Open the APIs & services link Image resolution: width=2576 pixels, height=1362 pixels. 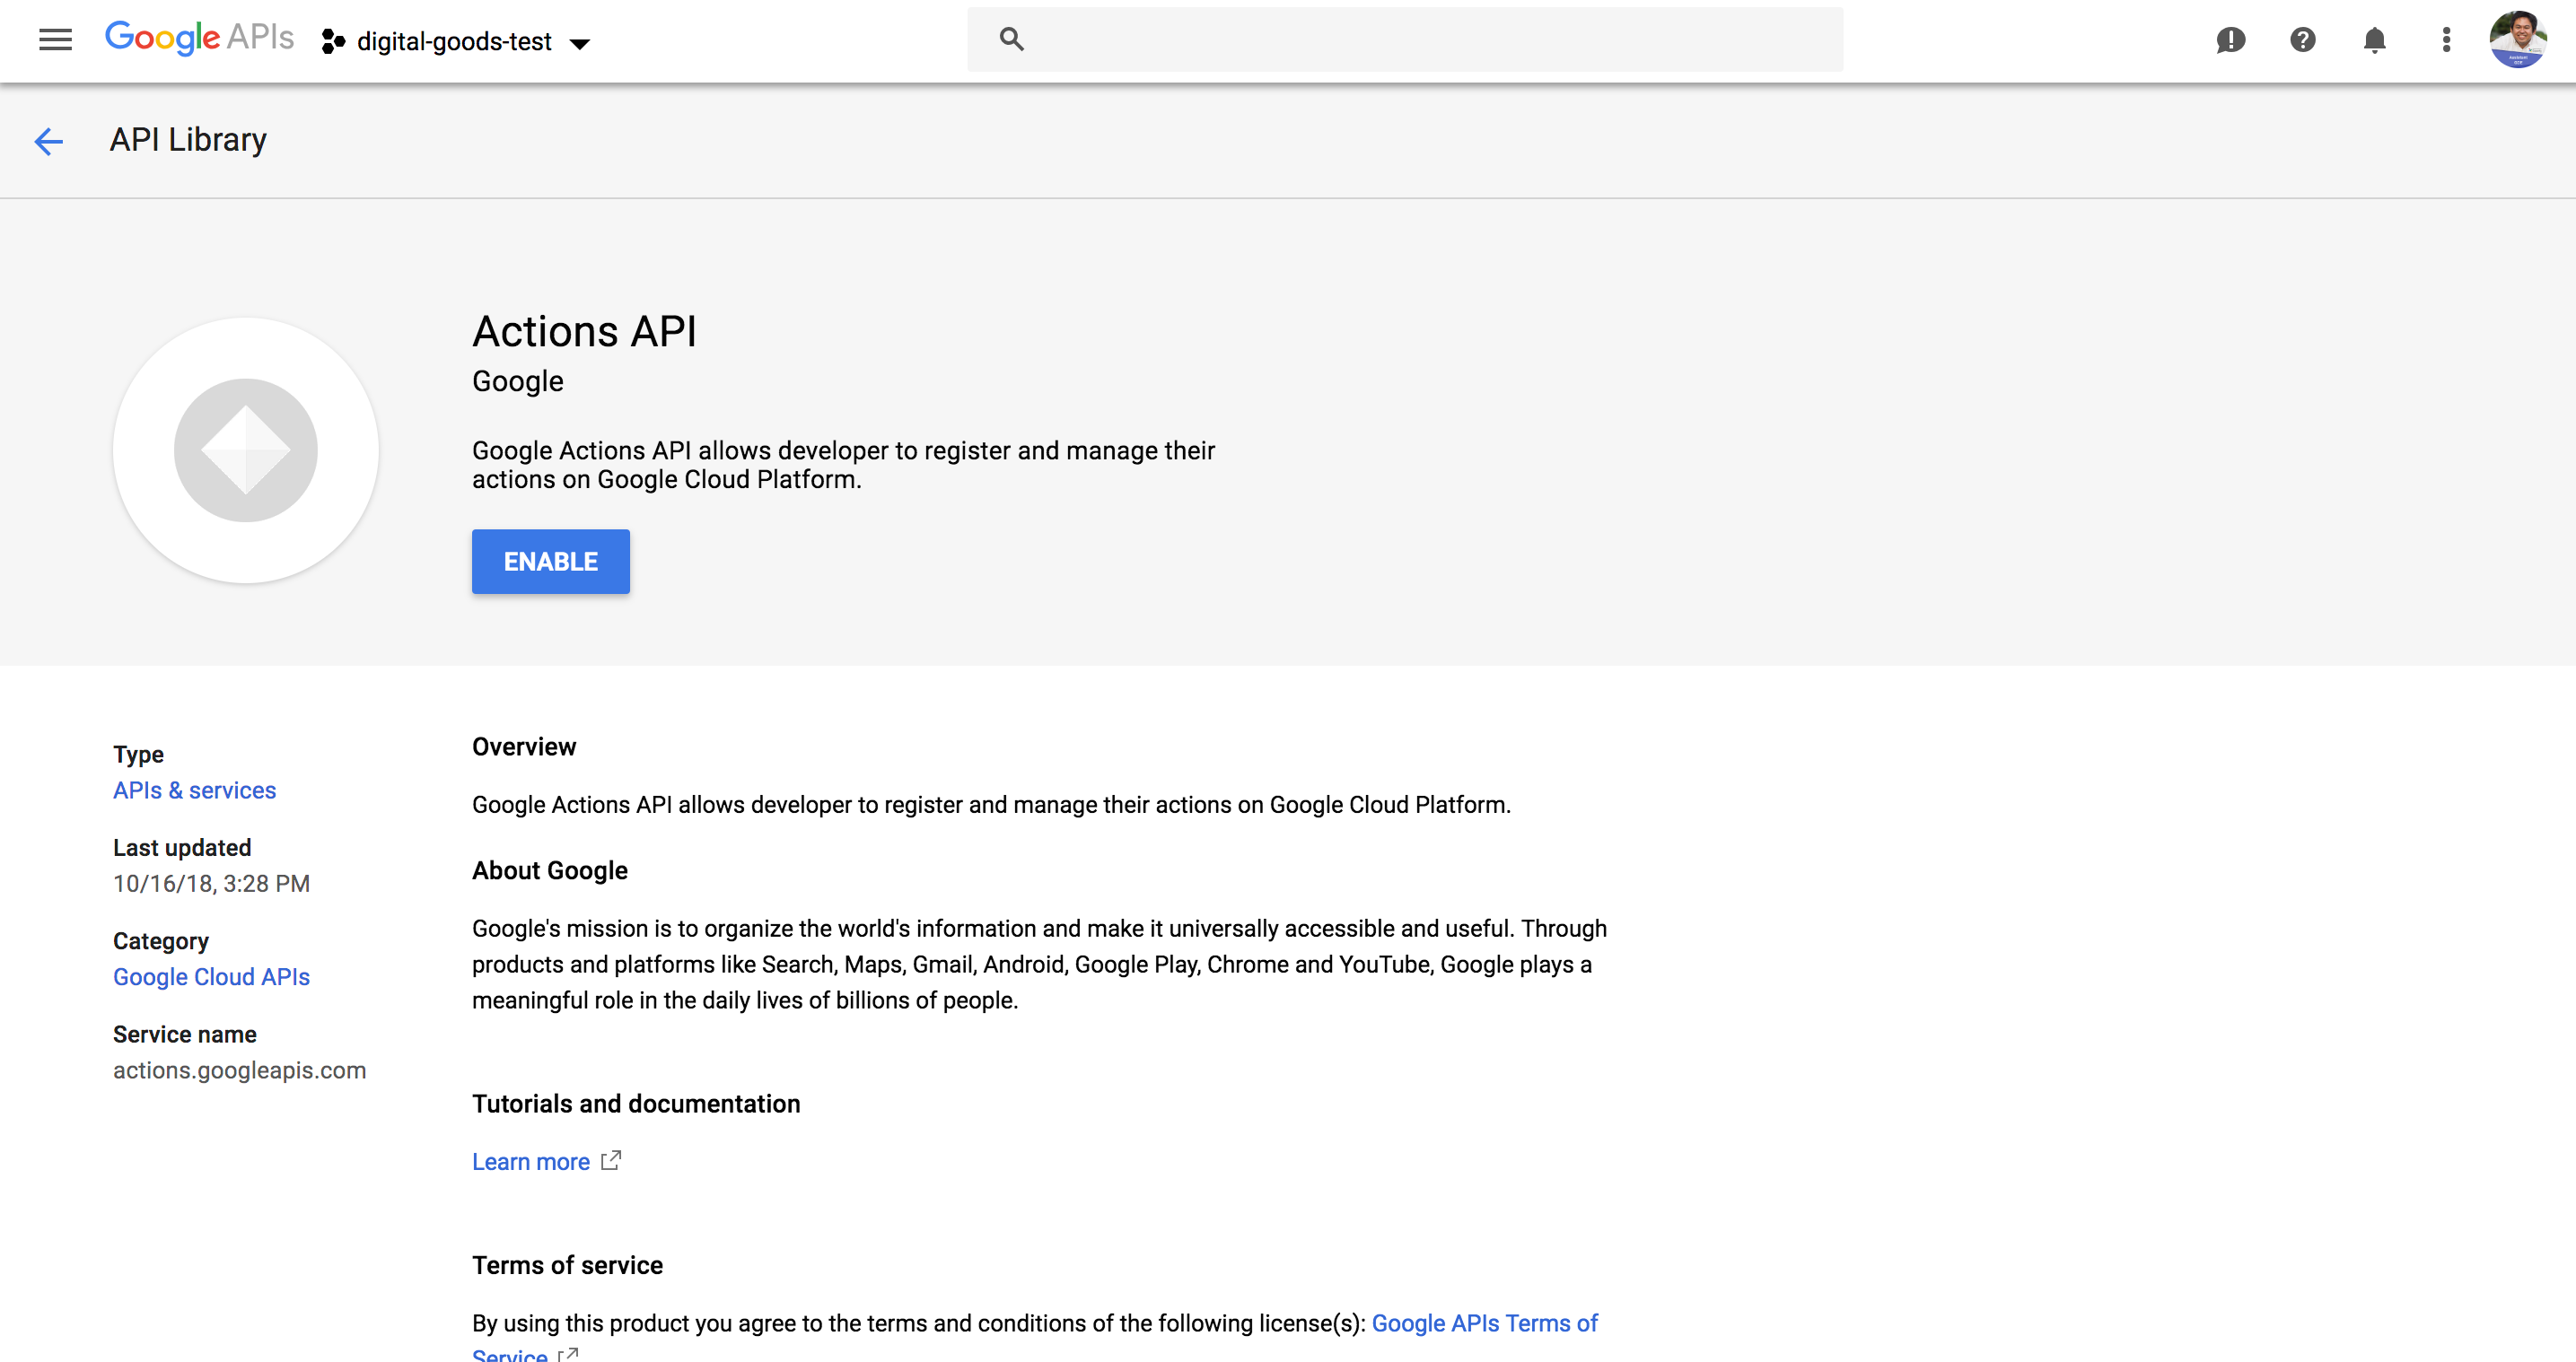pyautogui.click(x=194, y=790)
